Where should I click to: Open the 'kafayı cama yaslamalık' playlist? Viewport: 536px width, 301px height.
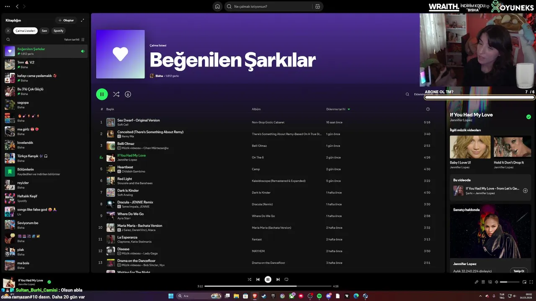[x=45, y=78]
